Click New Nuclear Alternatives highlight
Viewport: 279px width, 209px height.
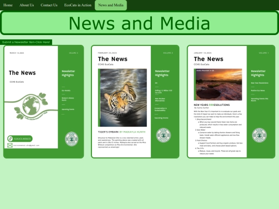coord(160,100)
